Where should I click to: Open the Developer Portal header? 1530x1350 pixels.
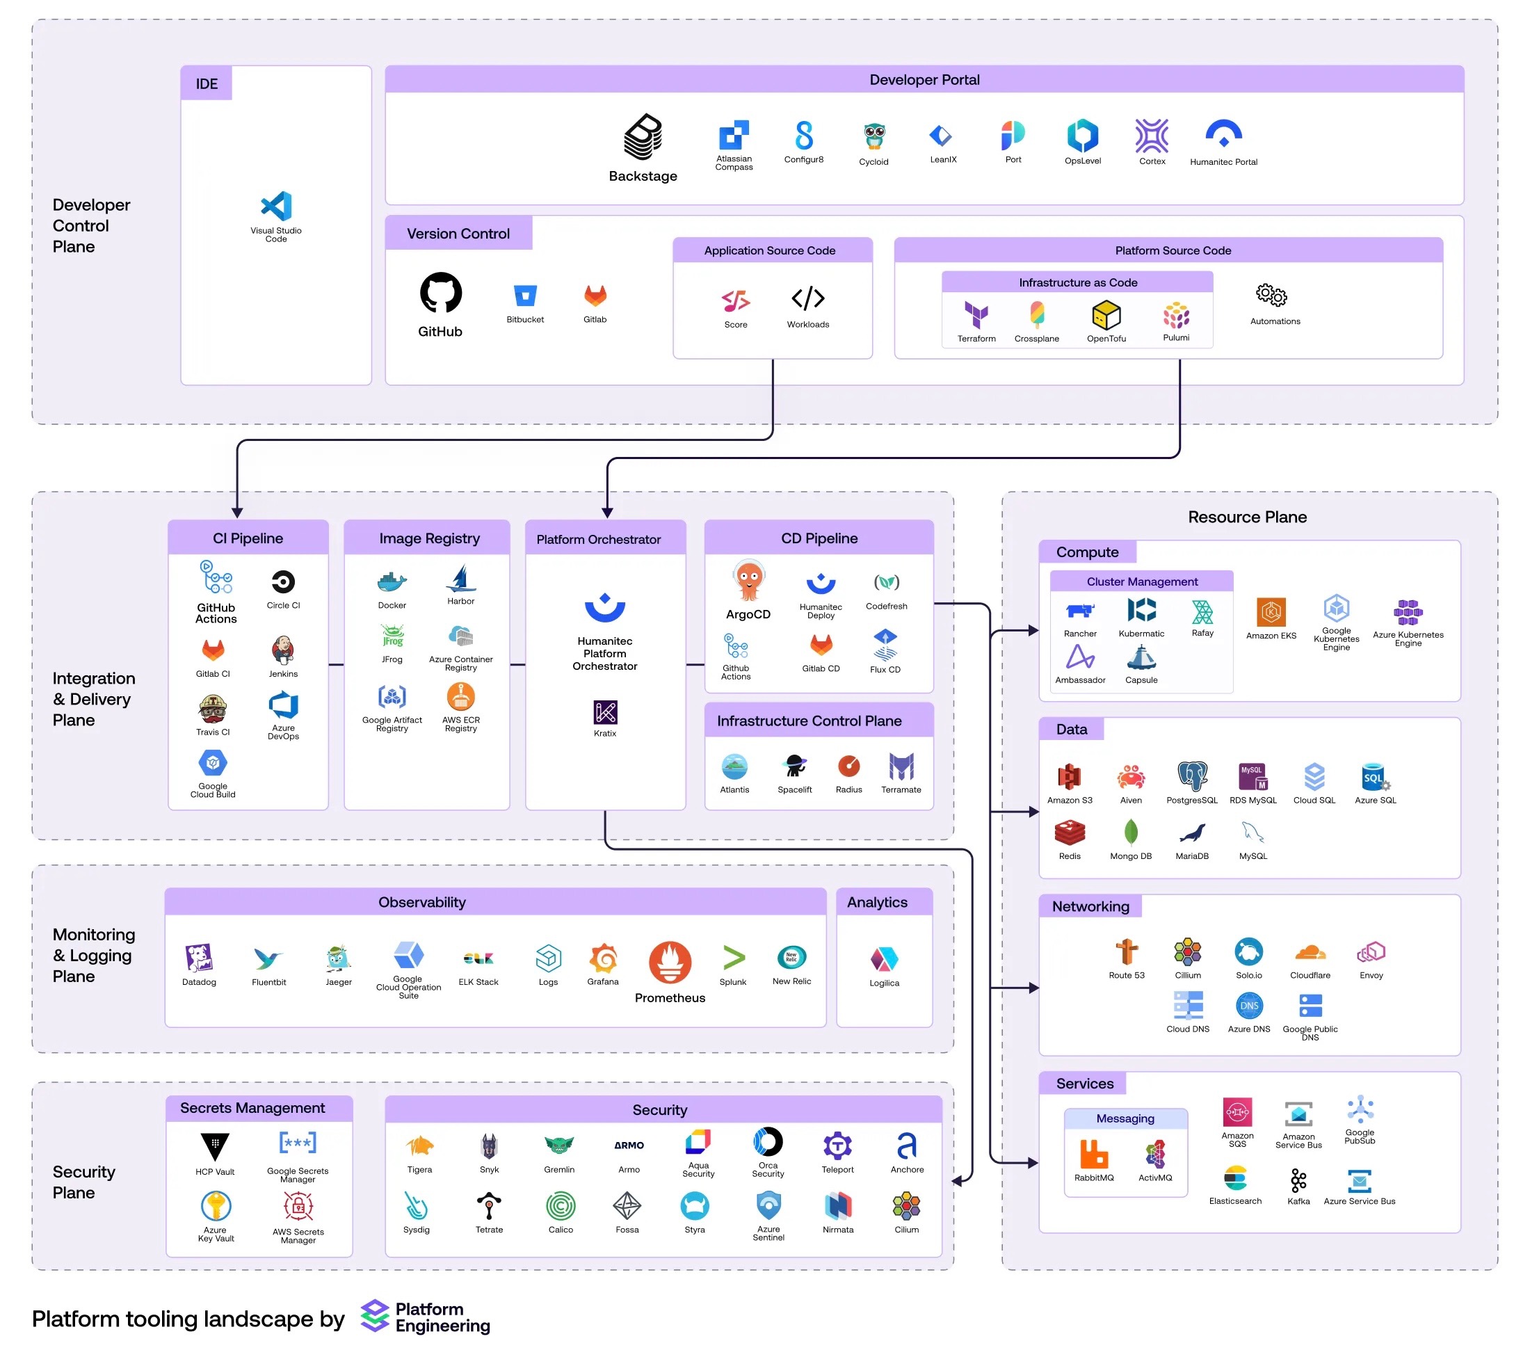pyautogui.click(x=924, y=79)
